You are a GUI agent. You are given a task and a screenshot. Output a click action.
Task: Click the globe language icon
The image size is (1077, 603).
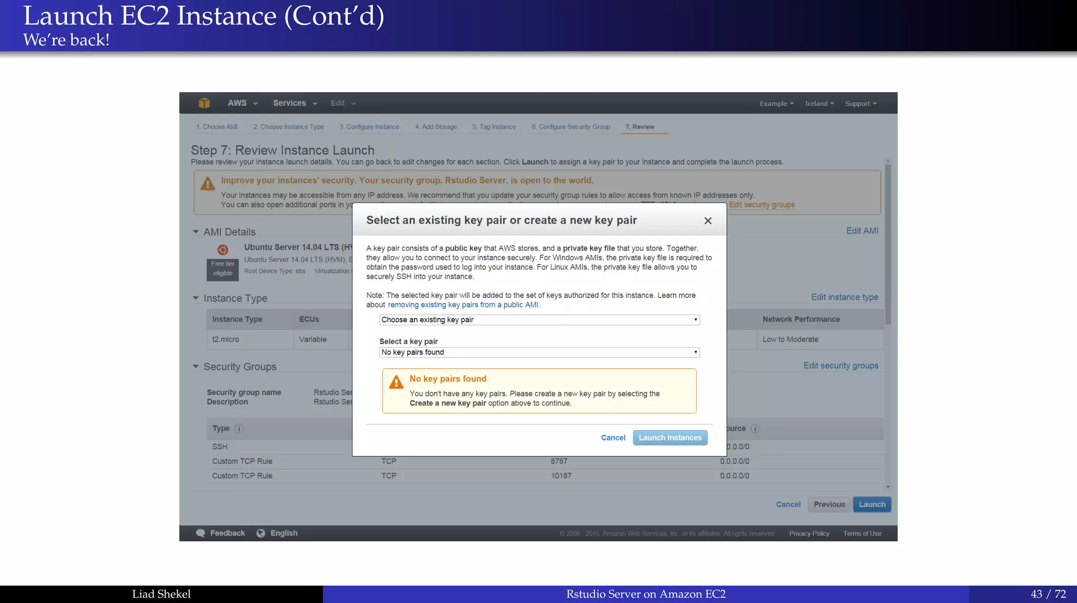[261, 533]
